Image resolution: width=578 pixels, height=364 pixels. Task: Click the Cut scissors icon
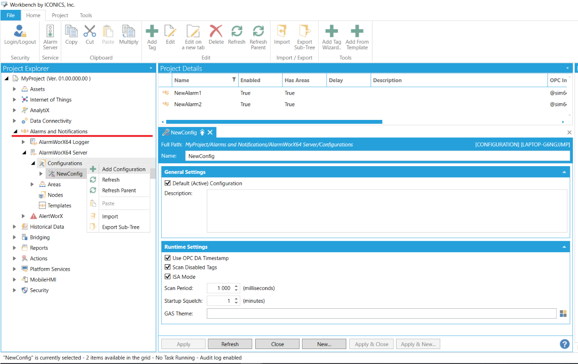tap(90, 32)
